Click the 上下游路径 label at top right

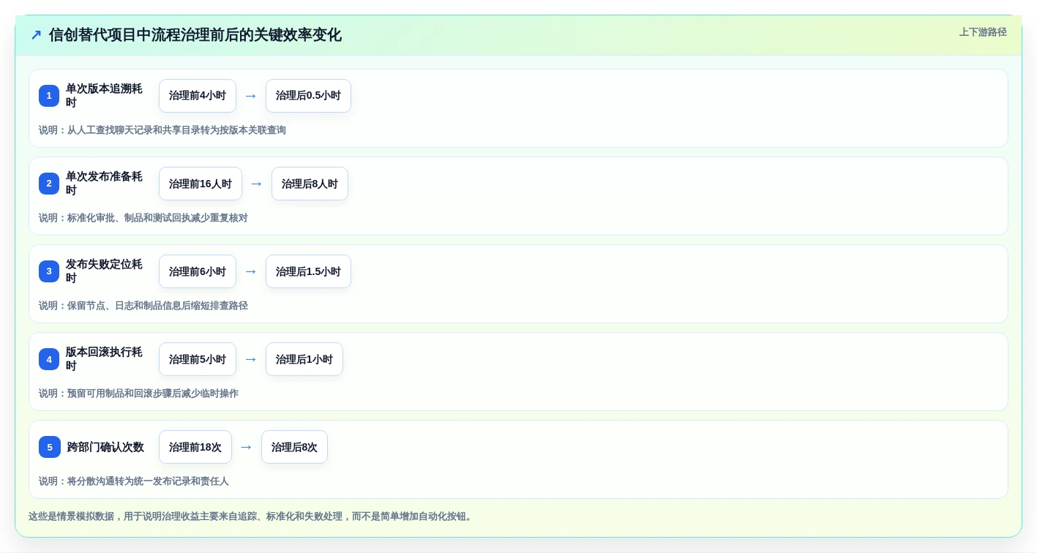983,32
